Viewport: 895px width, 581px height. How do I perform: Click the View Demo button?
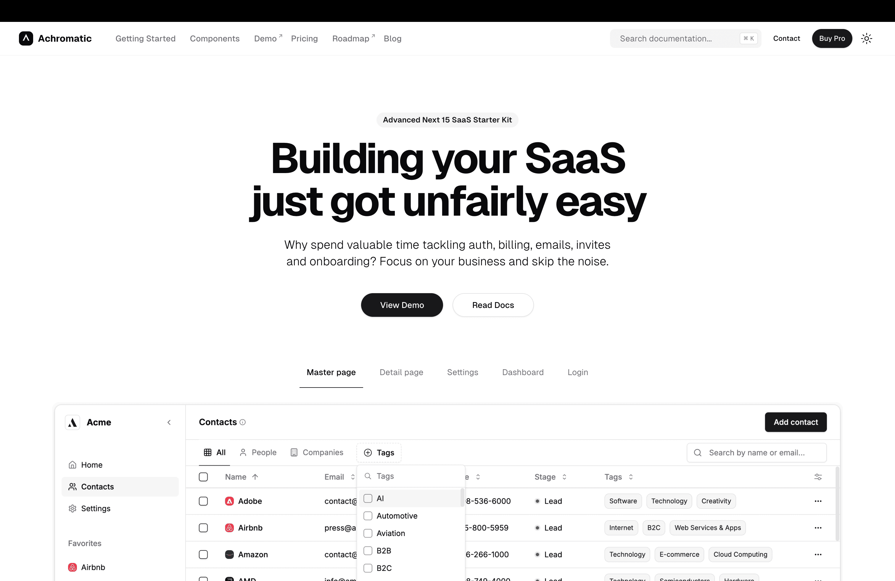tap(402, 304)
